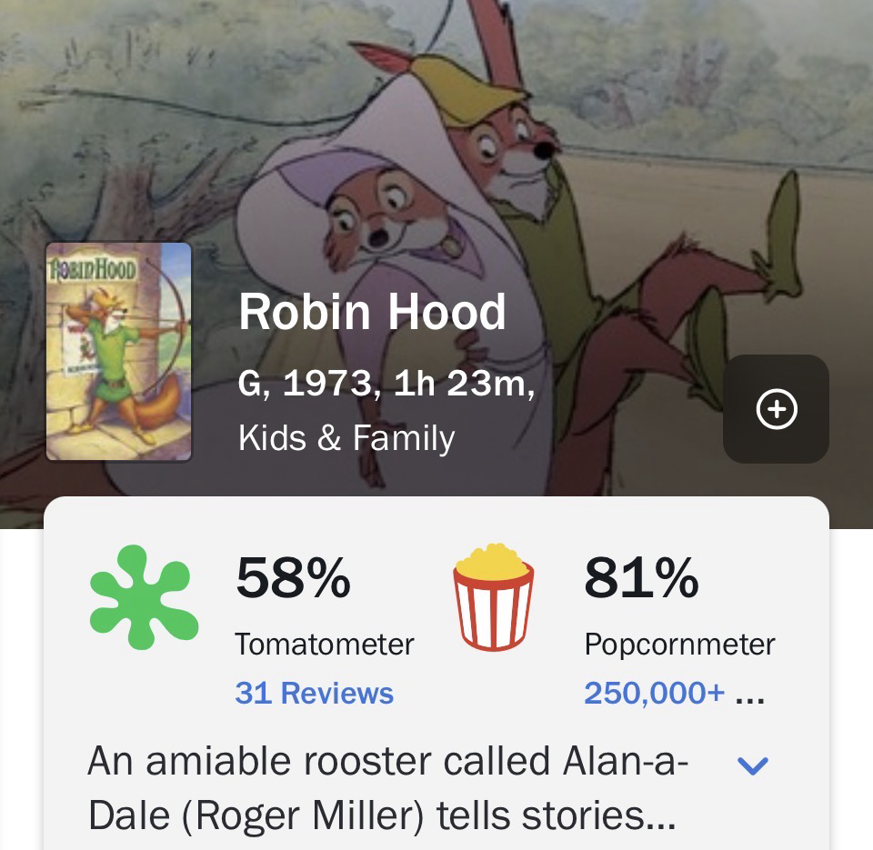Click the Robin Hood movie title
The width and height of the screenshot is (873, 850).
click(372, 312)
